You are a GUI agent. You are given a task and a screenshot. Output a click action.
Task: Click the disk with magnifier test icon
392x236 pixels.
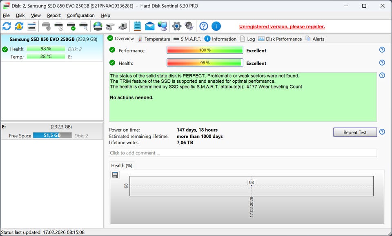pos(84,26)
